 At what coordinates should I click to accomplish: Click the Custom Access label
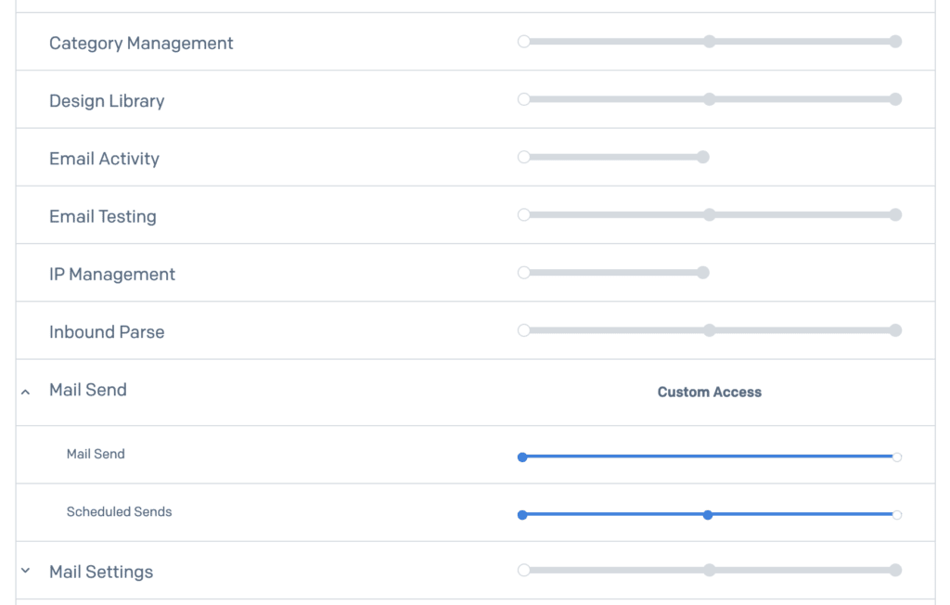tap(710, 393)
